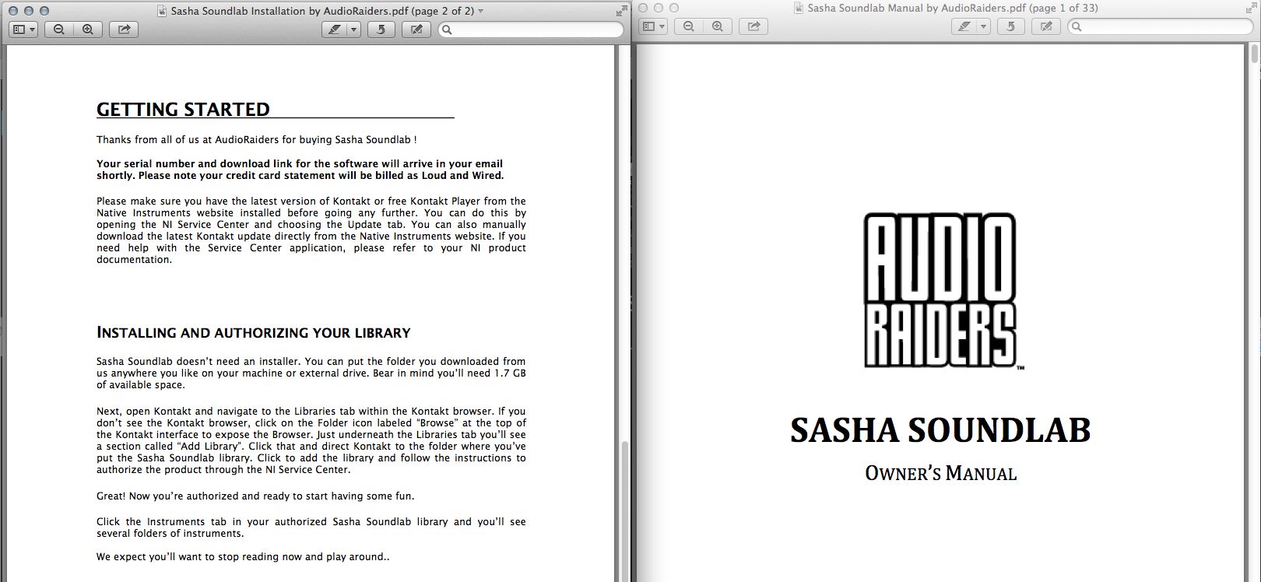
Task: Click the Manual PDF vertical scrollbar thumb
Action: (1255, 54)
